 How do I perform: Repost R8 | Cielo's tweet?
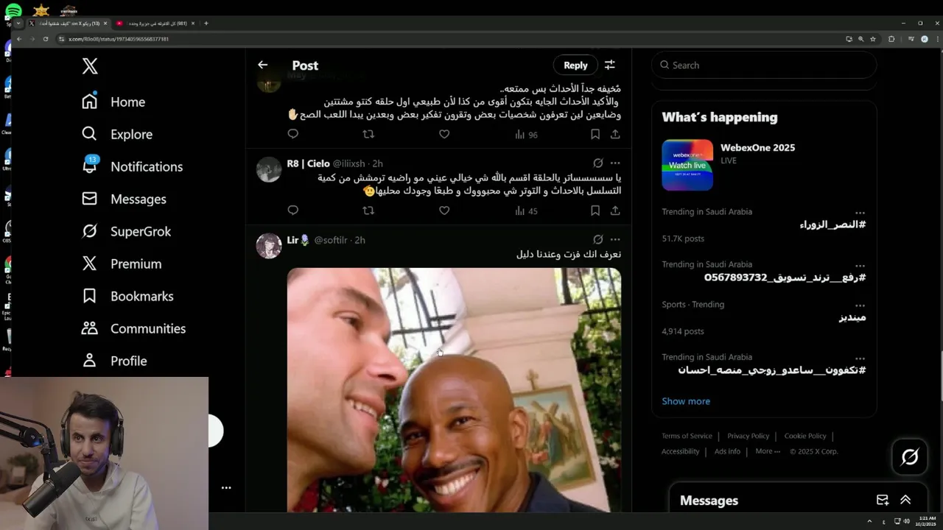368,211
